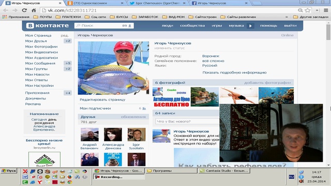This screenshot has width=331, height=186.
Task: Open the yoga pose photo thumbnail
Action: (x=238, y=96)
